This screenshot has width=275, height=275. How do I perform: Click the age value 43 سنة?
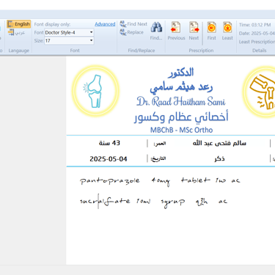[109, 143]
